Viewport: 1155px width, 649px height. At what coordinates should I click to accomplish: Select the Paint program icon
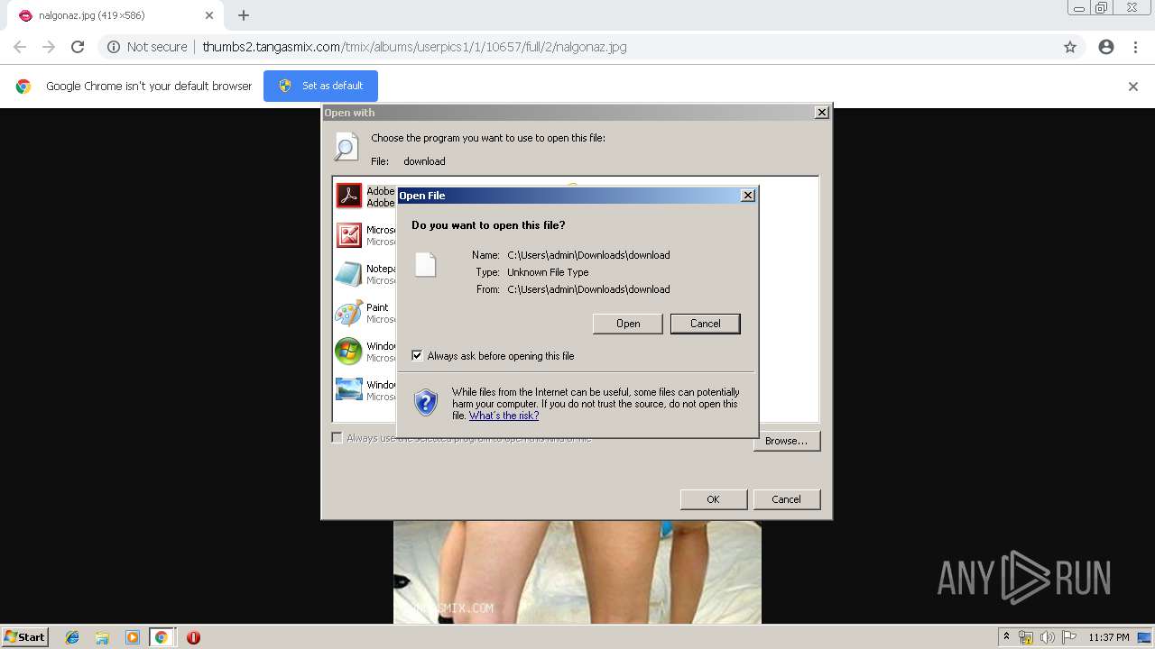pyautogui.click(x=348, y=313)
